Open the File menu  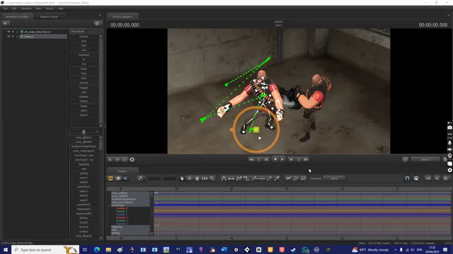coord(6,9)
